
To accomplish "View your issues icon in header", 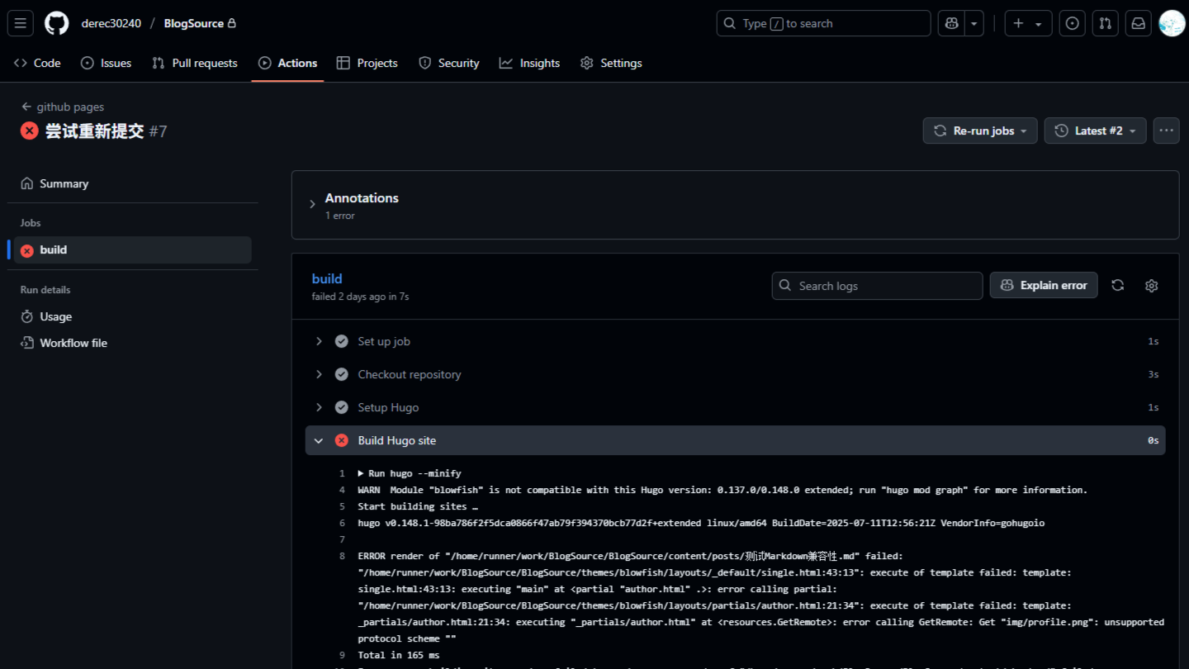I will tap(1072, 23).
